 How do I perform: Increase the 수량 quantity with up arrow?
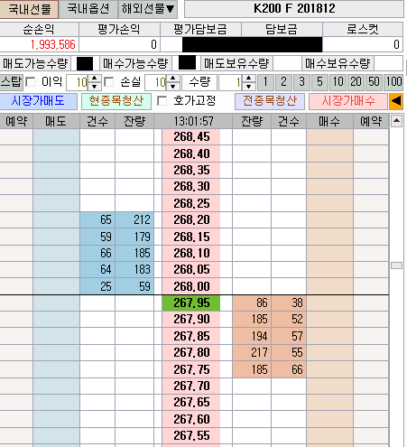[x=248, y=79]
